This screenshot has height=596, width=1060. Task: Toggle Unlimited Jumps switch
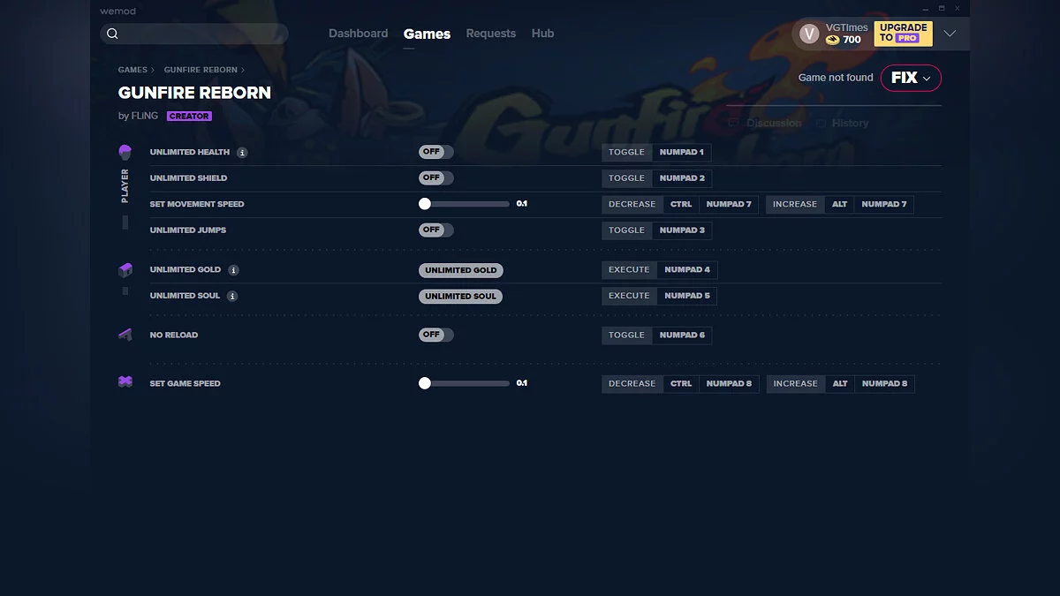(x=436, y=230)
